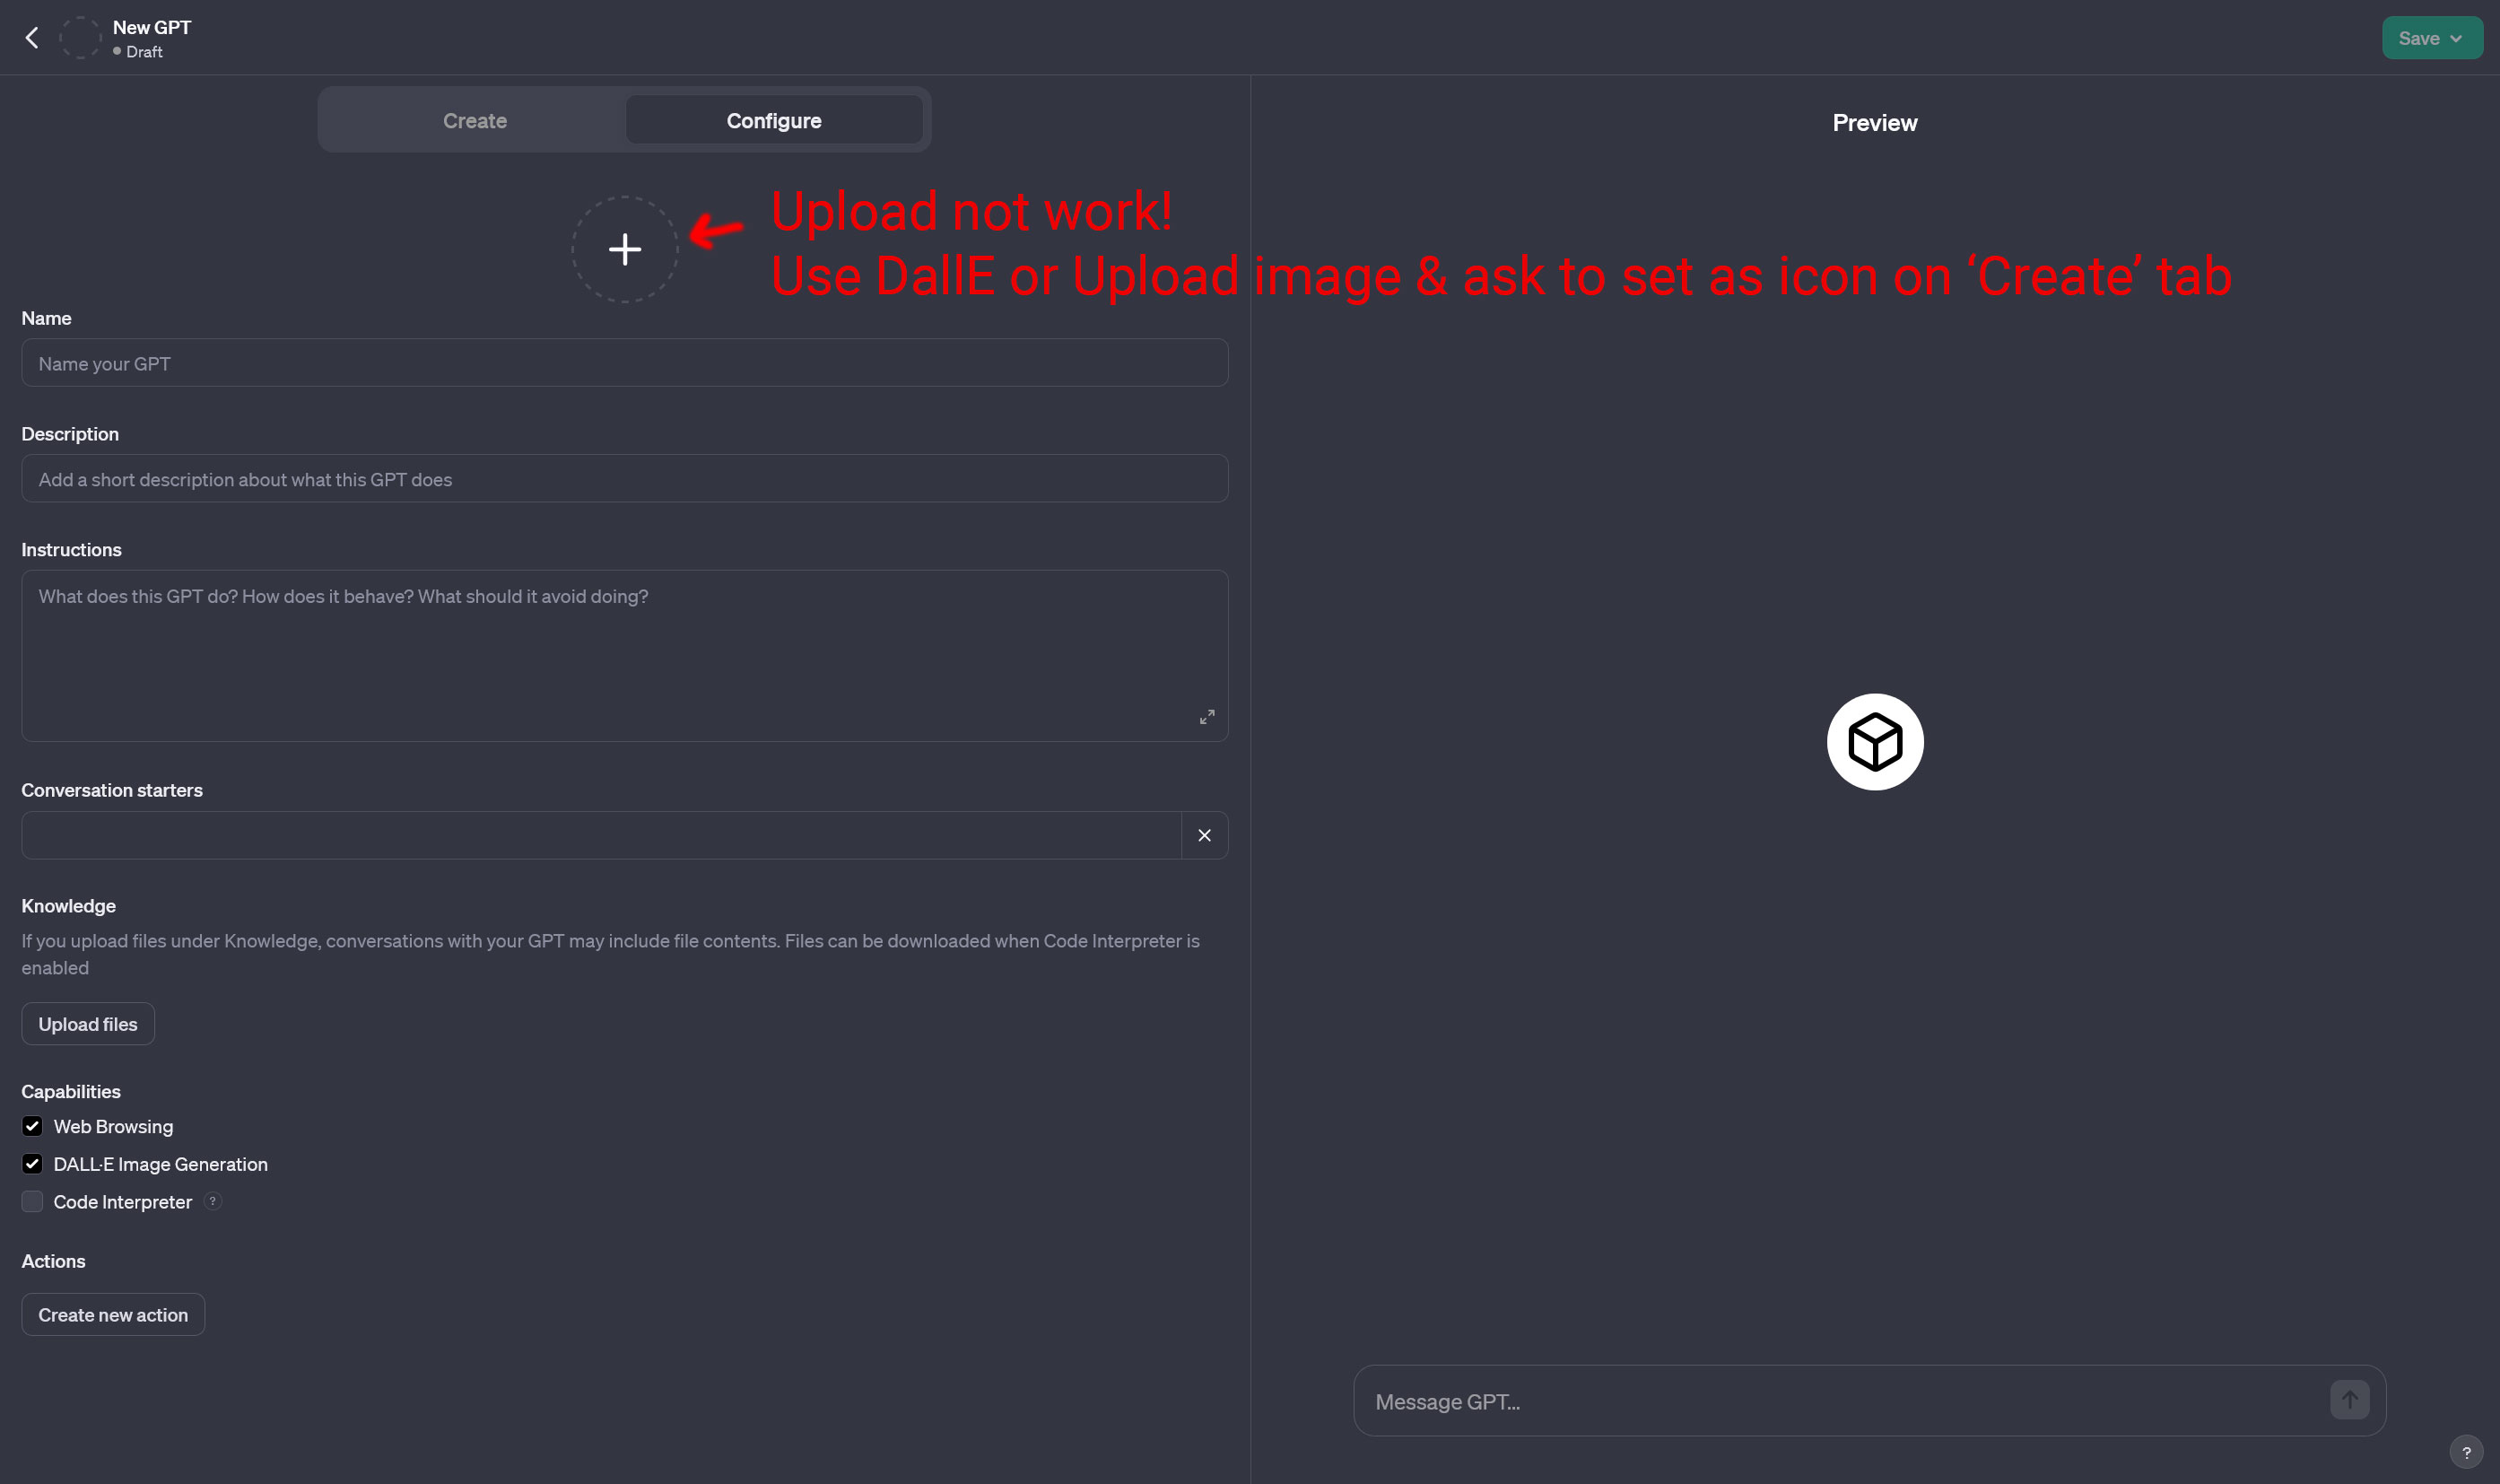Viewport: 2500px width, 1484px height.
Task: Click the GPT profile picture upload icon
Action: pyautogui.click(x=625, y=249)
